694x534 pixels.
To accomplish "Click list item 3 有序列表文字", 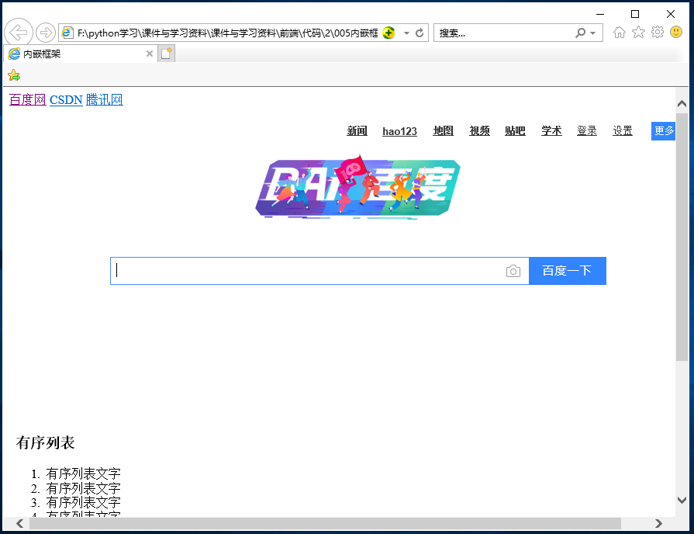I will point(83,502).
